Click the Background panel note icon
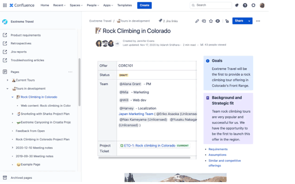Viewport: 295px width, 184px height. tap(207, 98)
